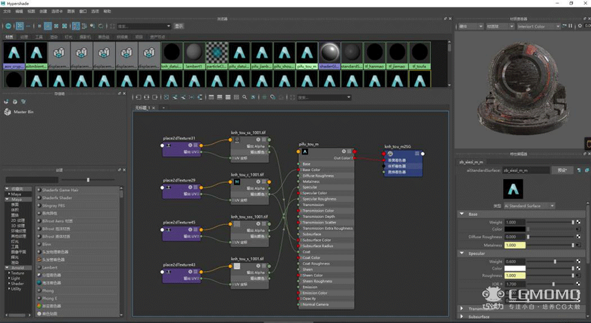Select the 无标题_1 graph tab
This screenshot has height=323, width=591.
tap(142, 108)
